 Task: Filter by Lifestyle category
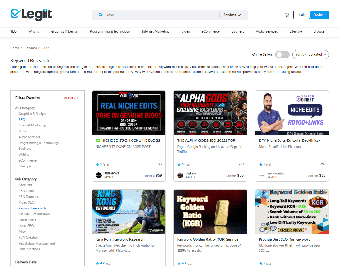tap(25, 166)
